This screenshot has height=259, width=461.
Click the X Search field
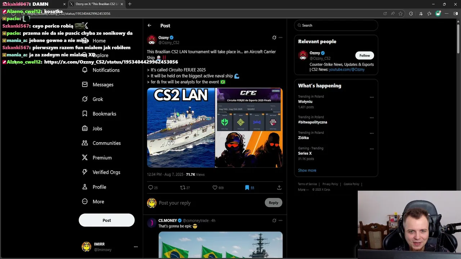pyautogui.click(x=336, y=25)
